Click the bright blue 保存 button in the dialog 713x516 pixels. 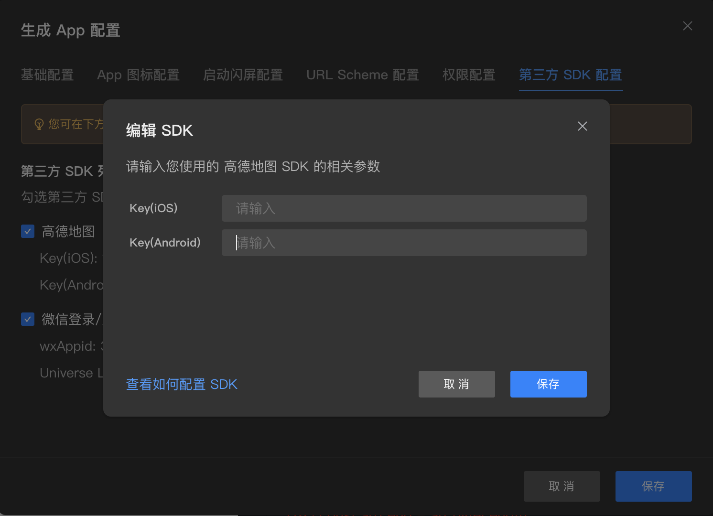click(548, 384)
